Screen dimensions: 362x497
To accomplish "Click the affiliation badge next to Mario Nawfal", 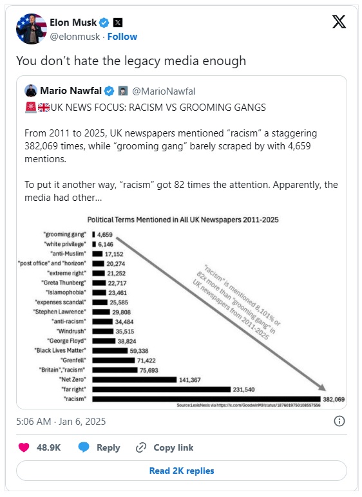I will click(x=123, y=91).
